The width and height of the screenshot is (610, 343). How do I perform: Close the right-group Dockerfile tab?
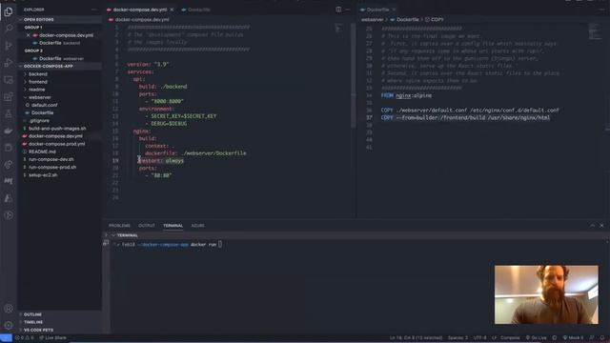[394, 10]
